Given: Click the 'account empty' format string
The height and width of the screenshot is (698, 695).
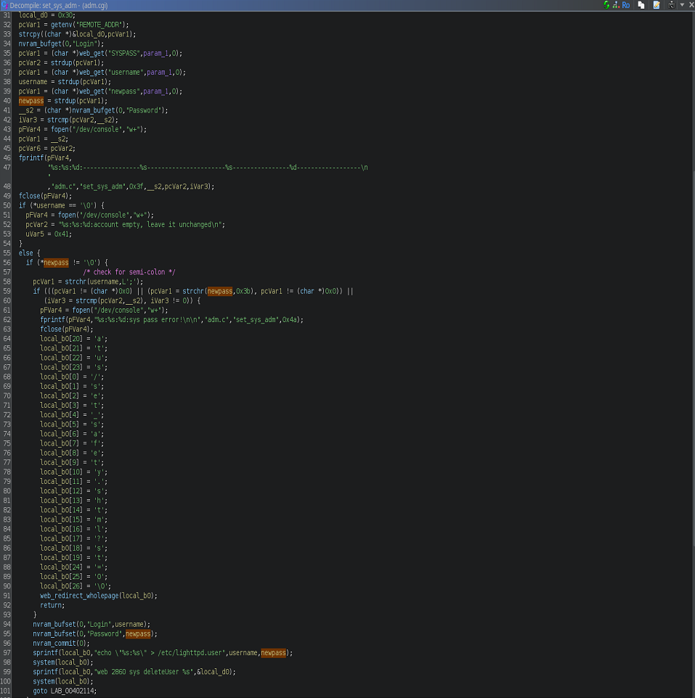Looking at the screenshot, I should coord(140,225).
